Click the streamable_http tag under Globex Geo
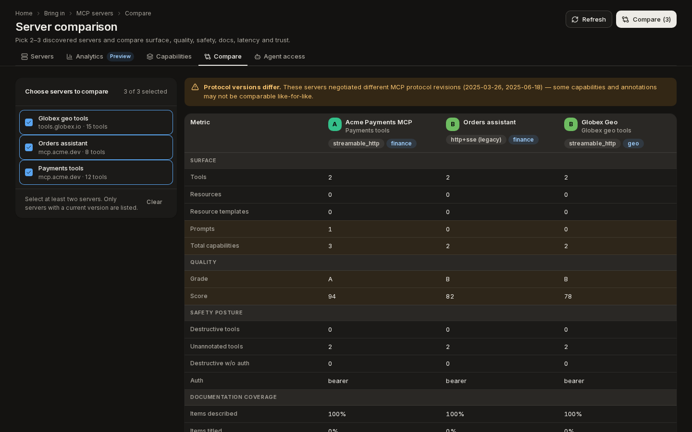The height and width of the screenshot is (432, 692). pos(592,144)
